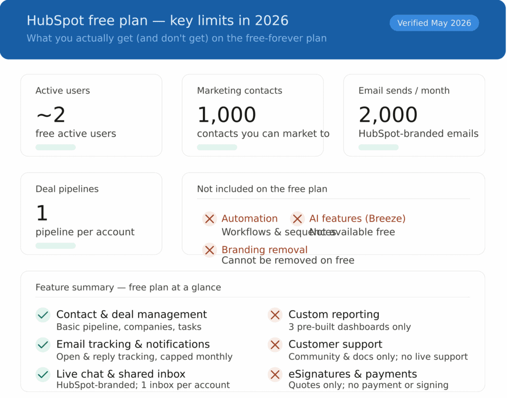
Task: Click the 1 deal pipelines value
Action: click(42, 213)
